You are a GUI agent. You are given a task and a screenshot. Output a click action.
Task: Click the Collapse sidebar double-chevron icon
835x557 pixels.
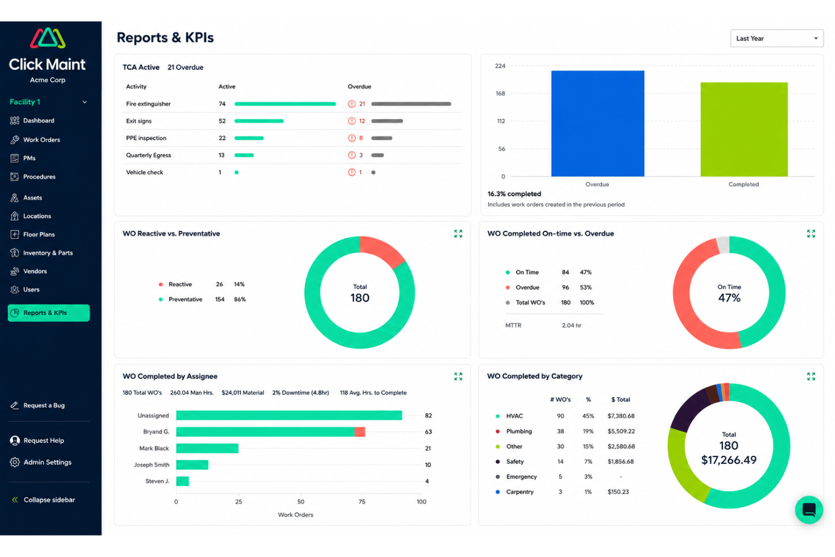[x=15, y=499]
